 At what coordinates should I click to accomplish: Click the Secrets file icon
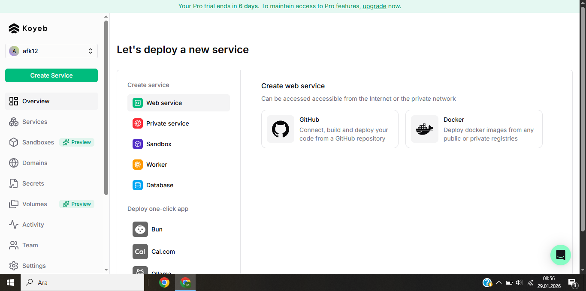coord(14,183)
